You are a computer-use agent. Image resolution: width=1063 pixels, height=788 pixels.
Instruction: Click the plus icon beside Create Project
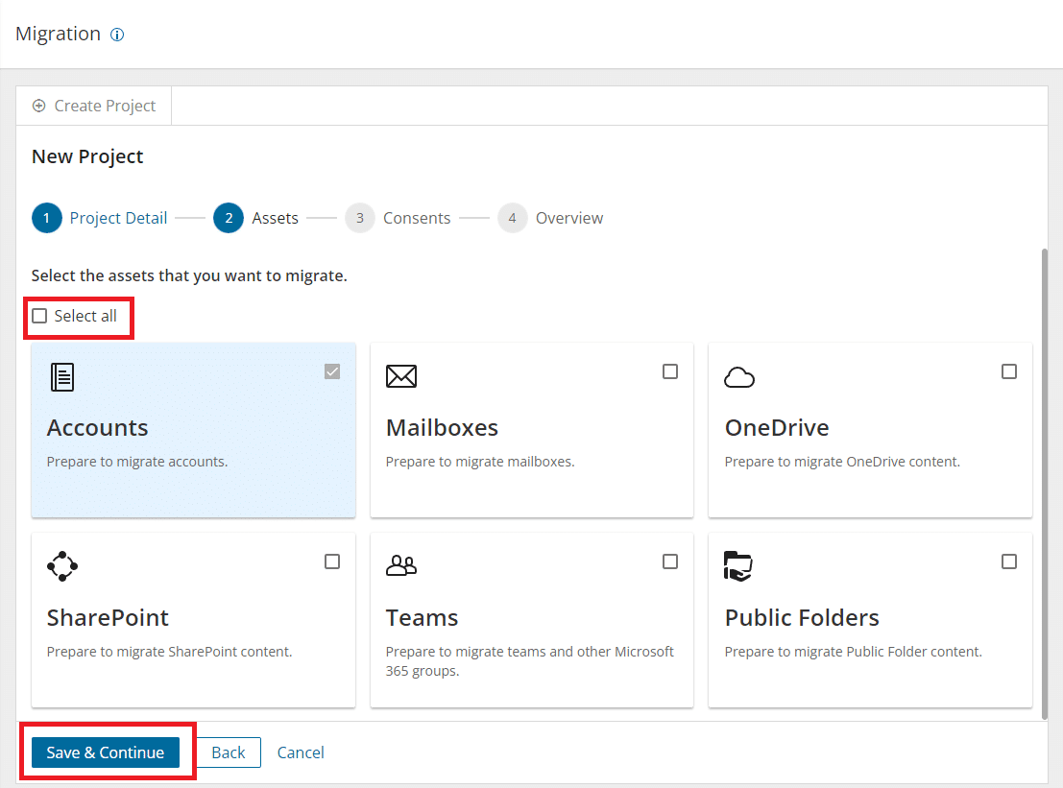[39, 106]
